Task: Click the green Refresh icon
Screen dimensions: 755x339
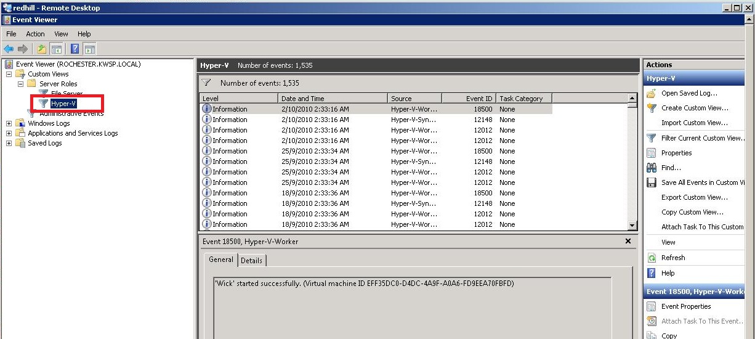Action: (652, 258)
